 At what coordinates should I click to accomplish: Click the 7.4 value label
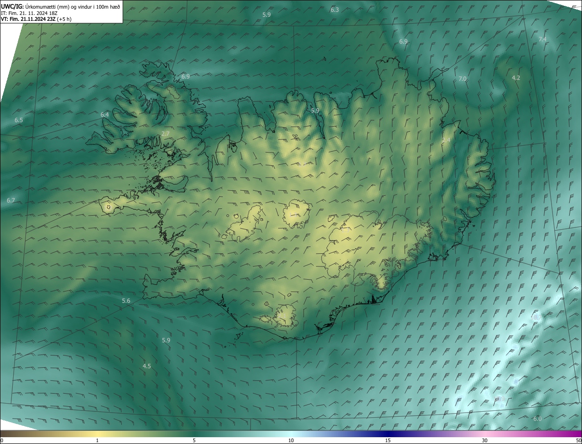[542, 39]
